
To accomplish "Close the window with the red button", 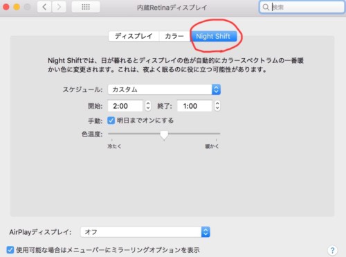I will tap(6, 7).
